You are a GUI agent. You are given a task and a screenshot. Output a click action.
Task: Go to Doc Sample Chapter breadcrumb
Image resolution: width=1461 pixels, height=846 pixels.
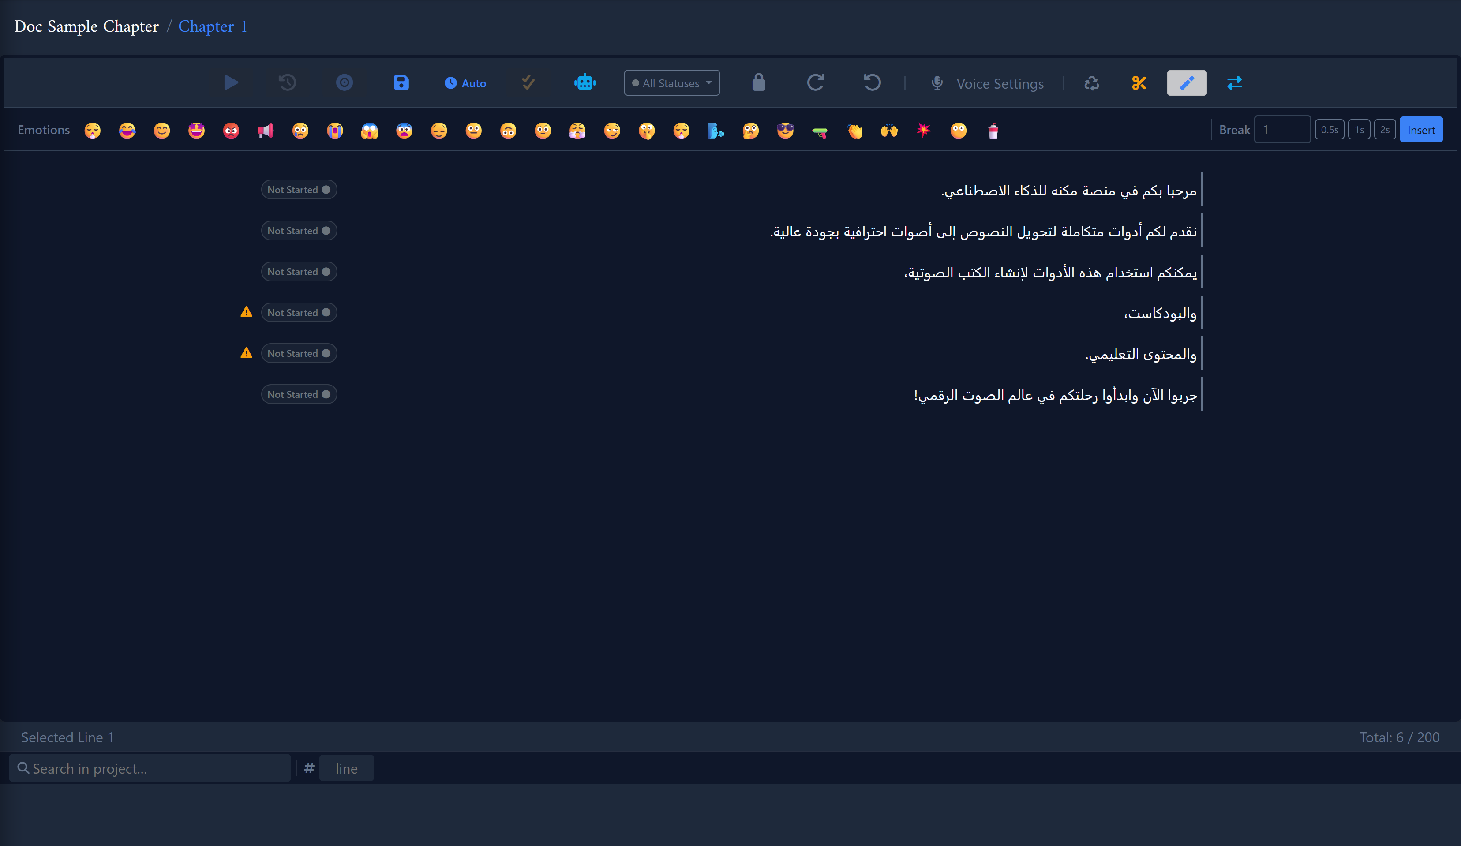click(x=86, y=26)
